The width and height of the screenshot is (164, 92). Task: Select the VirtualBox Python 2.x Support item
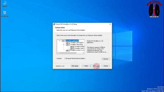pos(77,50)
